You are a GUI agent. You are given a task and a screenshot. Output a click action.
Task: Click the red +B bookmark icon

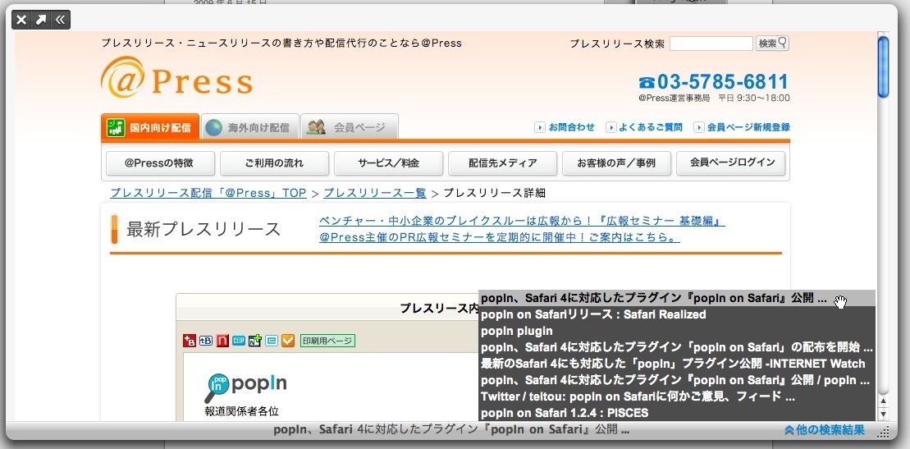point(189,341)
